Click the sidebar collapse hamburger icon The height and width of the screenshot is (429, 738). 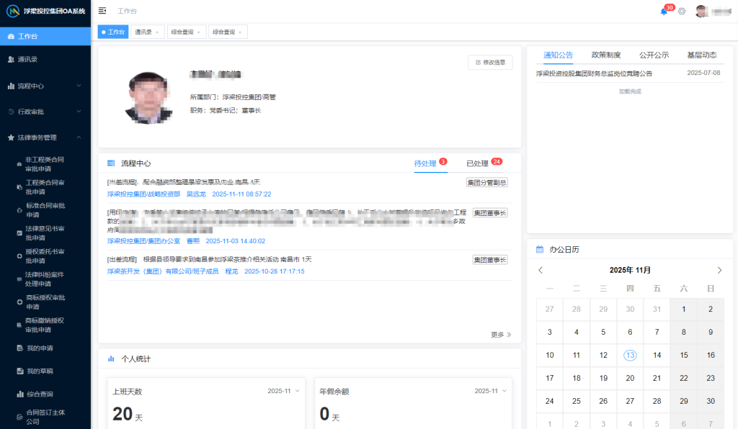[x=102, y=11]
